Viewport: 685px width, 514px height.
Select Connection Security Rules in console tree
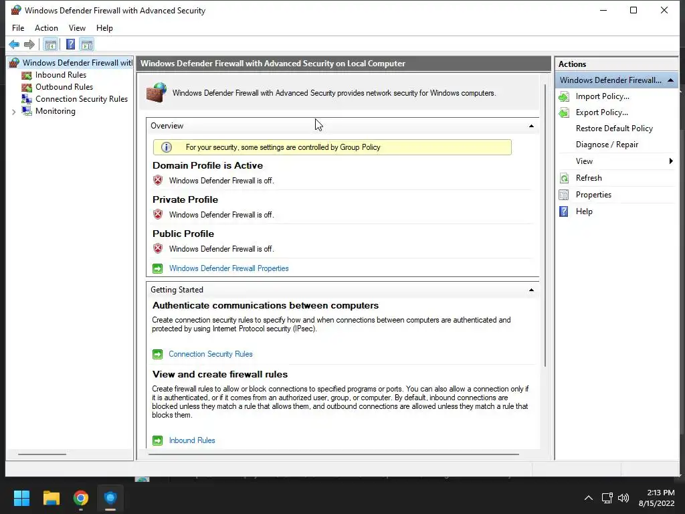(x=82, y=99)
